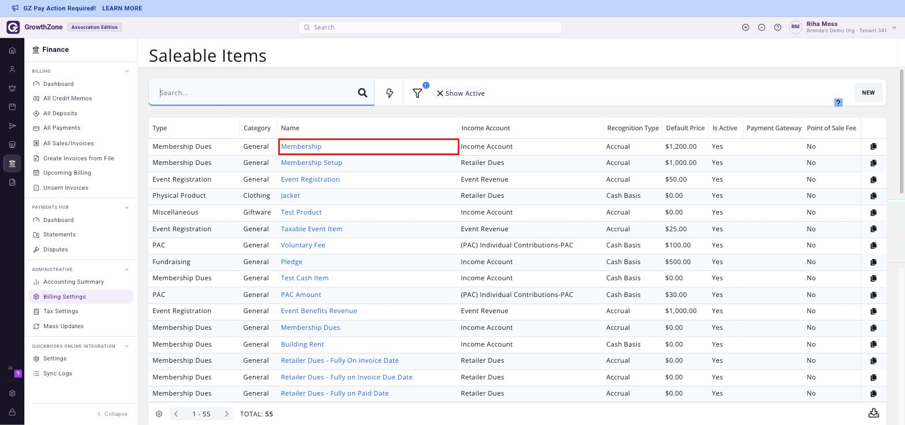
Task: Click the duplicate icon for Jacket row
Action: [873, 196]
